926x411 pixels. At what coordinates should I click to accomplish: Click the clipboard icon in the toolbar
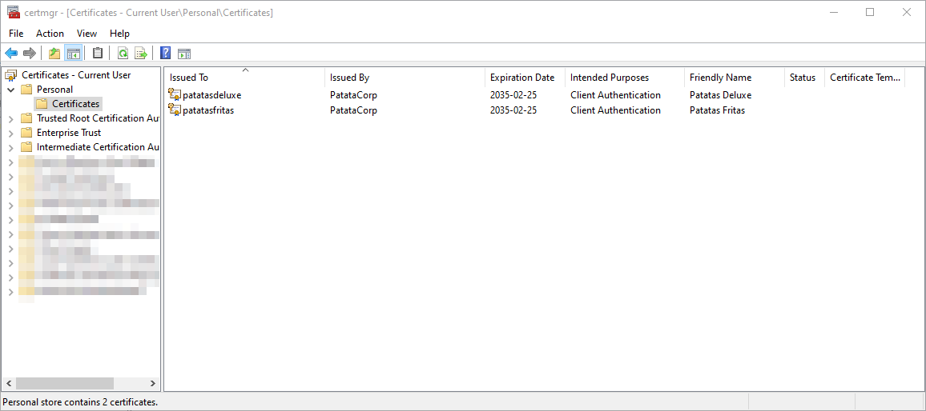coord(98,54)
